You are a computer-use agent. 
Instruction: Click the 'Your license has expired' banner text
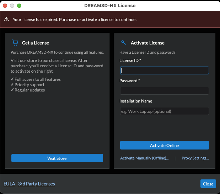pyautogui.click(x=75, y=19)
